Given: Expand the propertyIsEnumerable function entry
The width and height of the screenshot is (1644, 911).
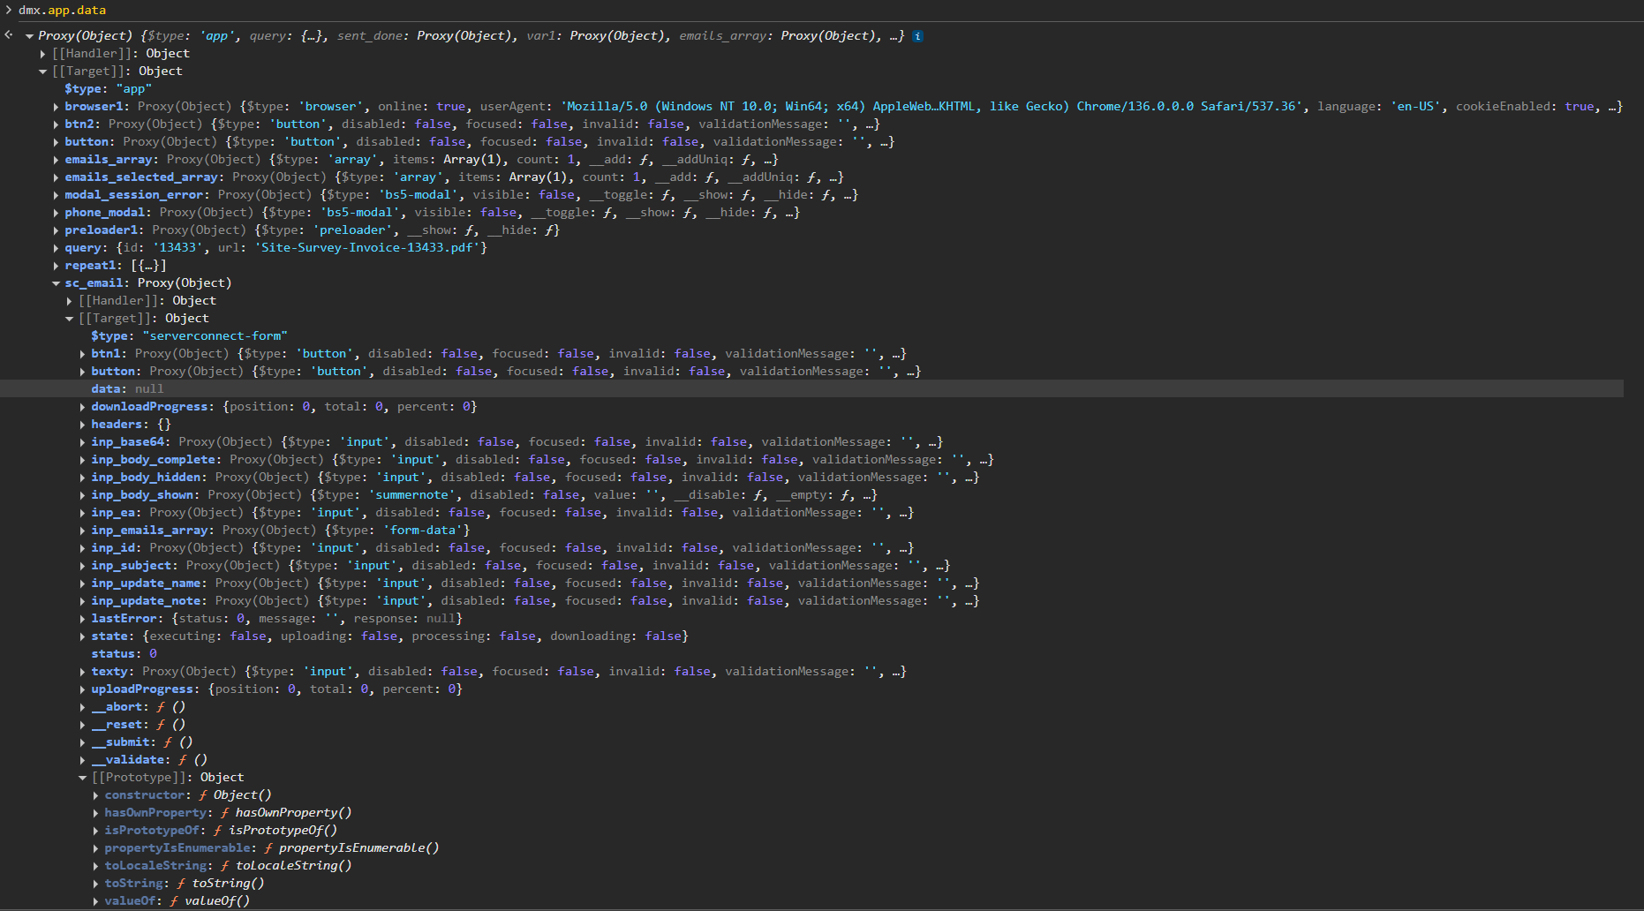Looking at the screenshot, I should (95, 848).
